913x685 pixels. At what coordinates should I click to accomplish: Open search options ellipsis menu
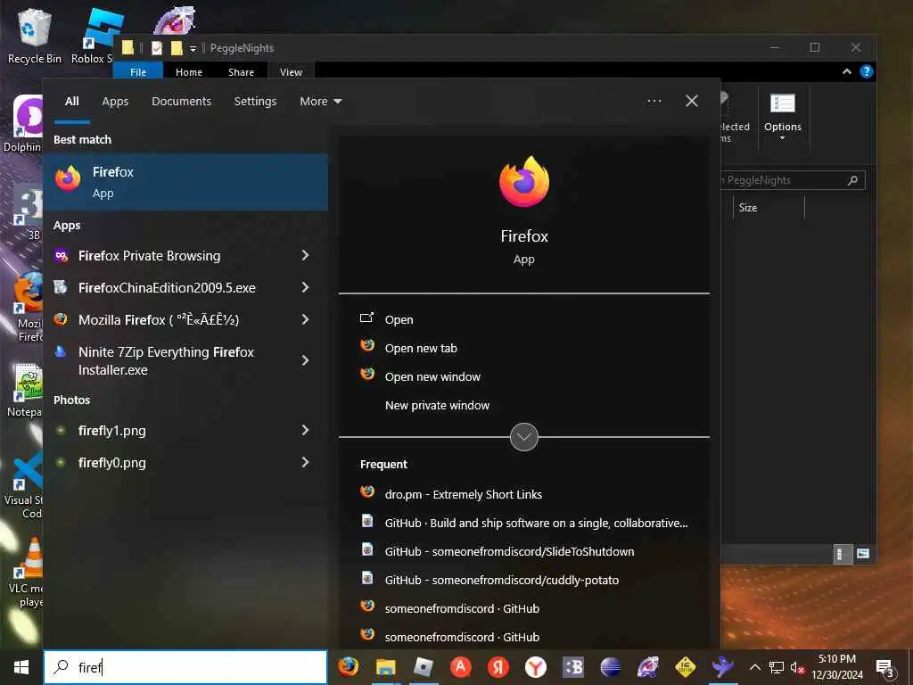tap(654, 102)
